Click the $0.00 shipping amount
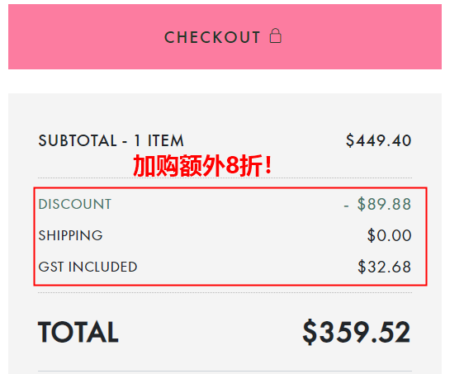 point(389,235)
